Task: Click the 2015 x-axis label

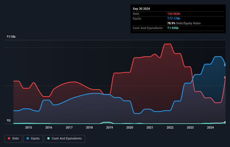Action: click(29, 127)
